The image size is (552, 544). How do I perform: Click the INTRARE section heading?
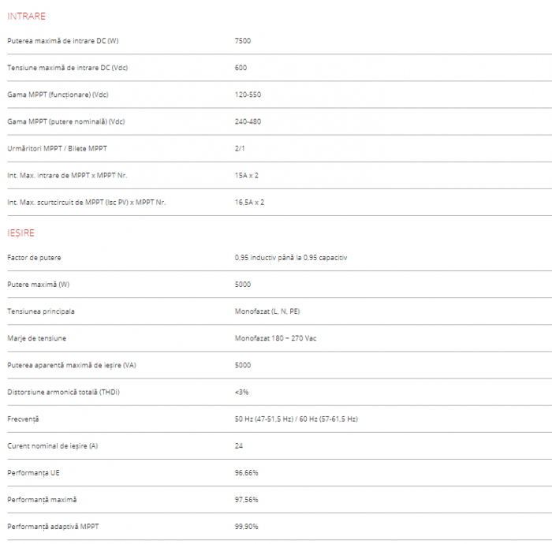click(26, 16)
